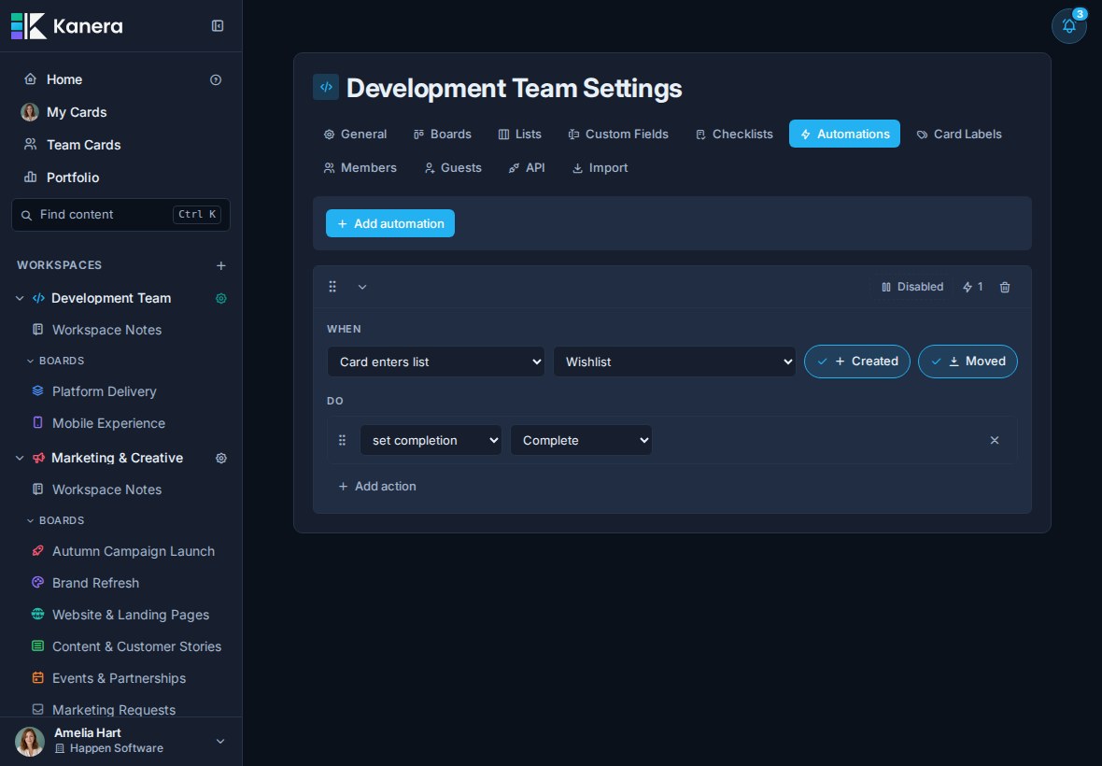The image size is (1102, 766).
Task: Collapse Development Team workspace
Action: (x=20, y=299)
